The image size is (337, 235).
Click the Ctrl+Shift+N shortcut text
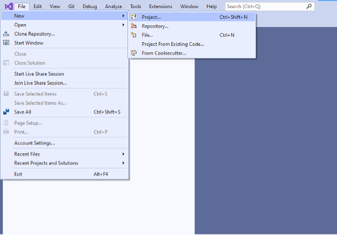tap(233, 17)
